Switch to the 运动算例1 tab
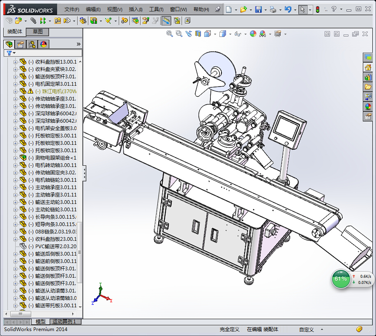 [65, 322]
